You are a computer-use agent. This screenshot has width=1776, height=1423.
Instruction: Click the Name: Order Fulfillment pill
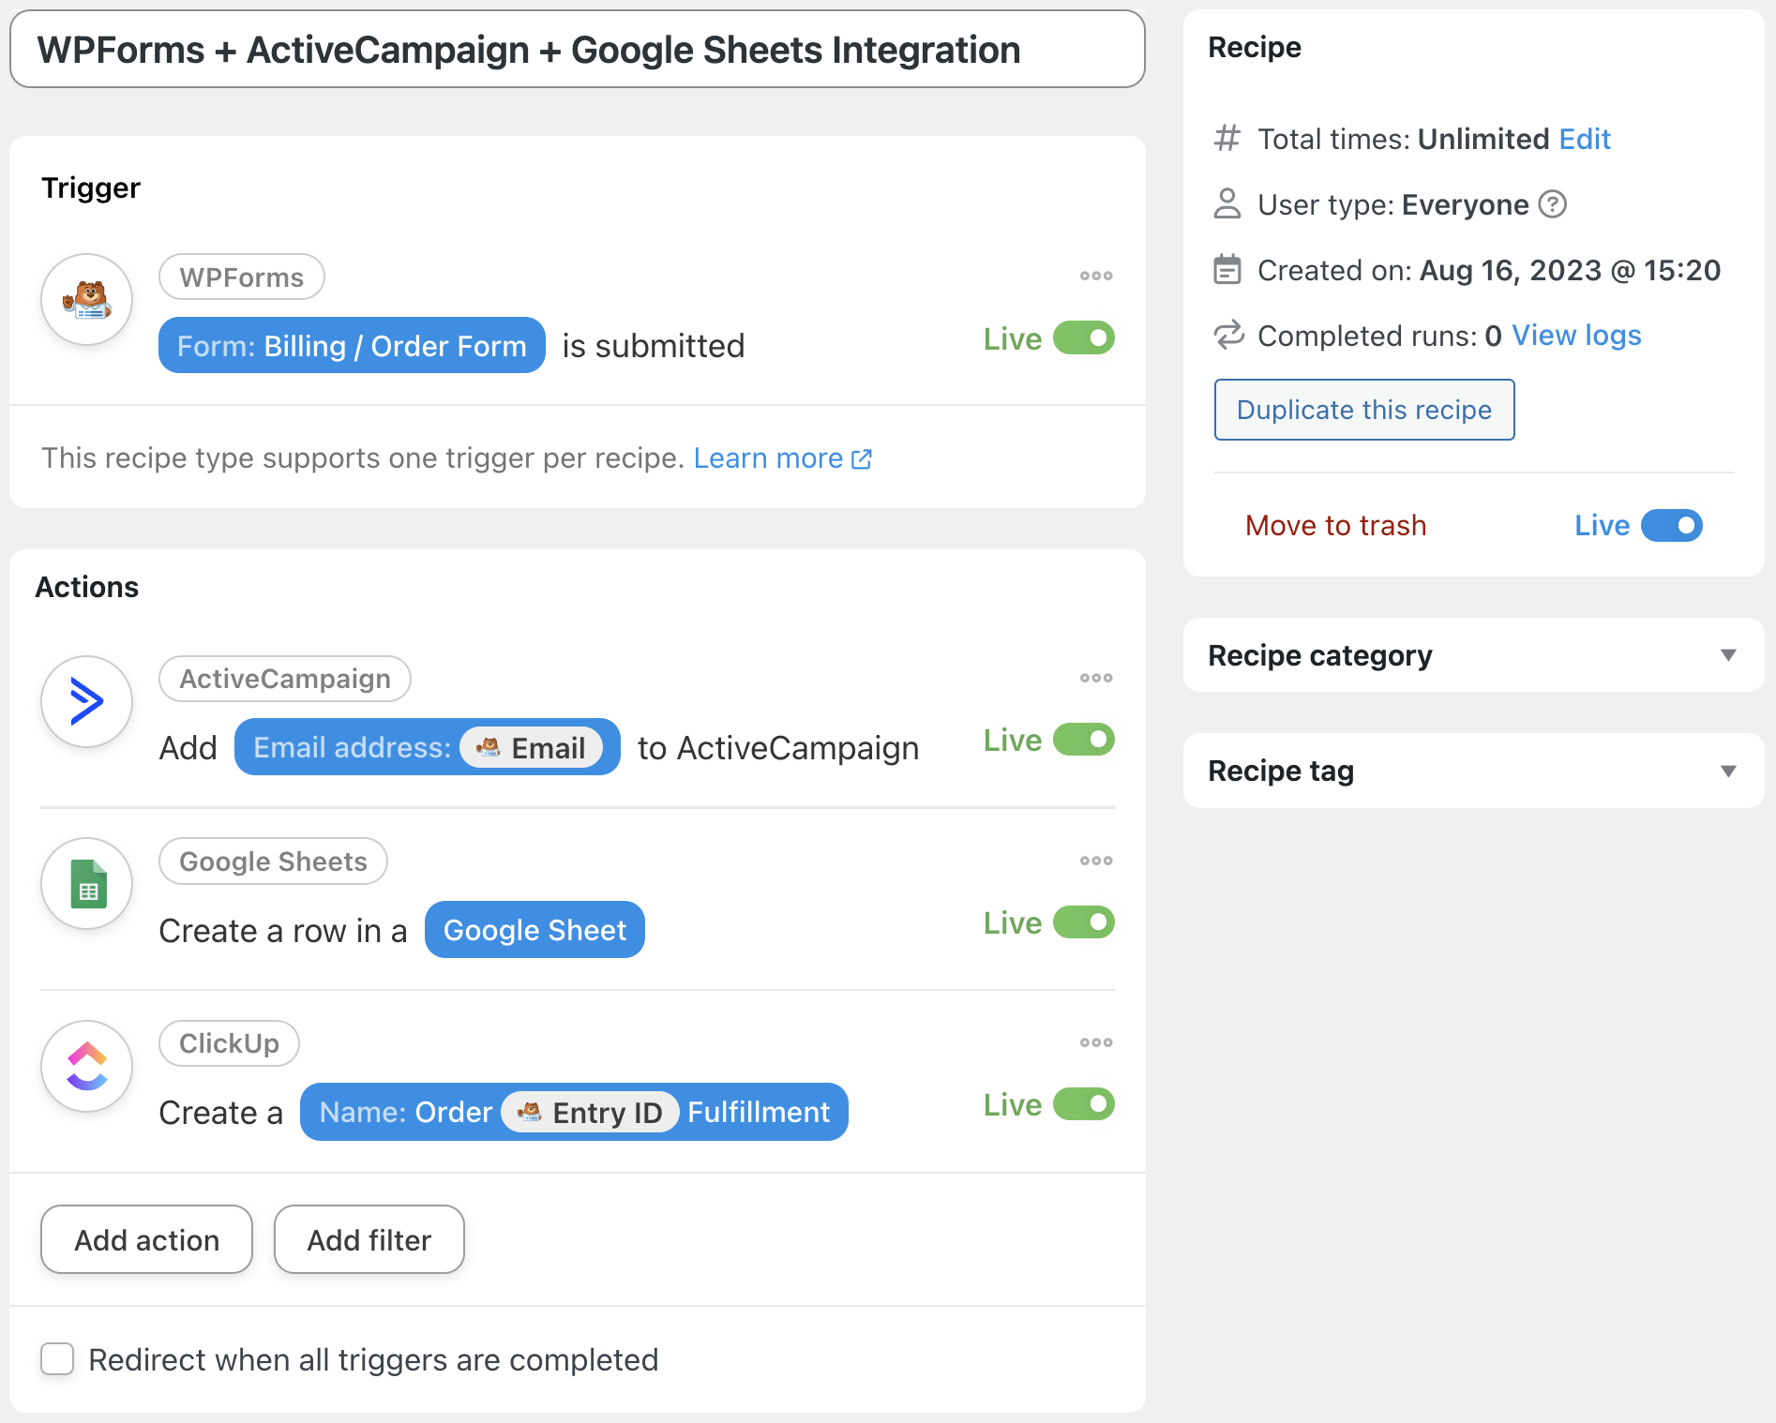574,1113
